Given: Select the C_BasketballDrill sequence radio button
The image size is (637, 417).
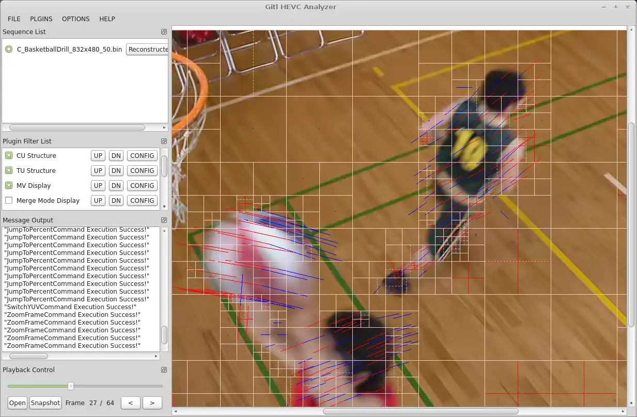Looking at the screenshot, I should point(9,50).
